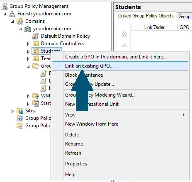This screenshot has height=182, width=192.
Task: Select Refresh in the context menu
Action: [x=120, y=153]
